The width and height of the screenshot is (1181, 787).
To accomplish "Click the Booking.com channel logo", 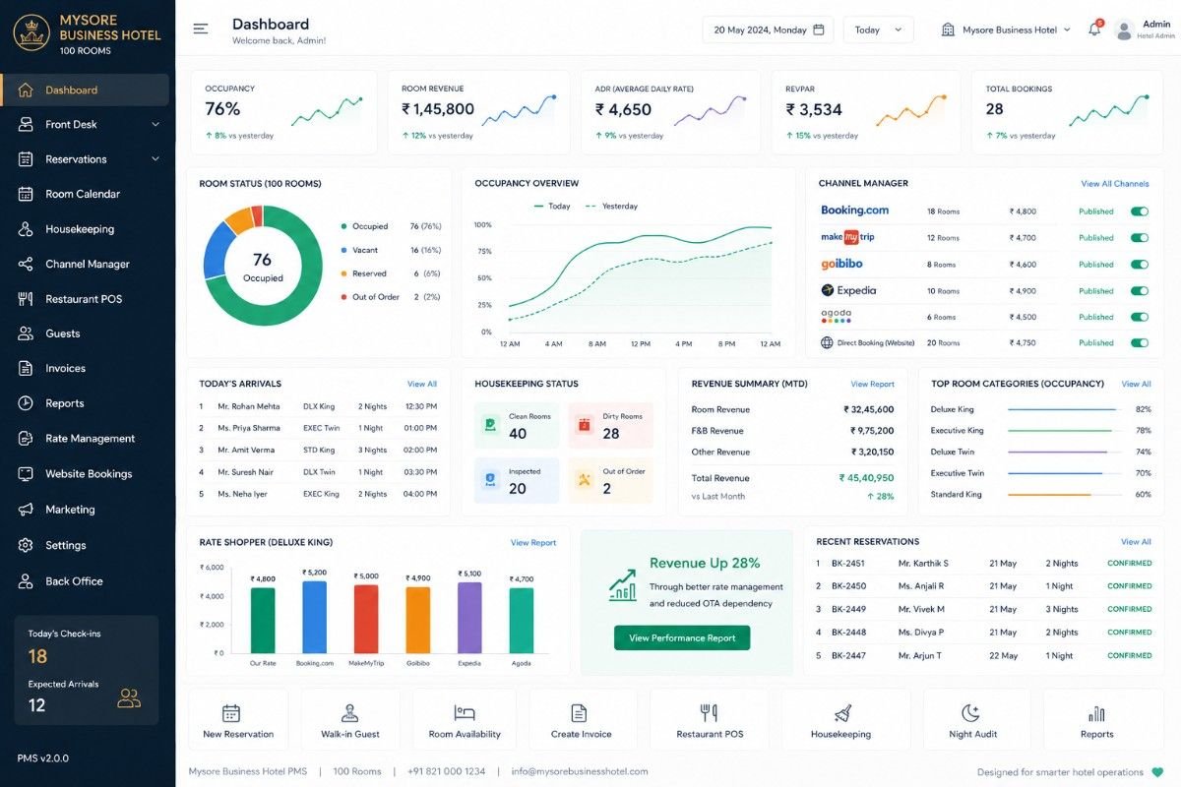I will 854,211.
